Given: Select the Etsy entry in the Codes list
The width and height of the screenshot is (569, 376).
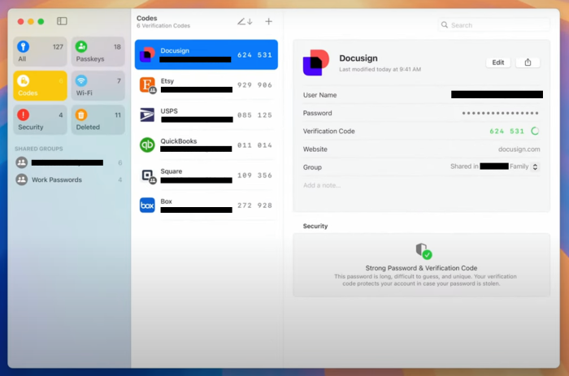Looking at the screenshot, I should (x=206, y=84).
